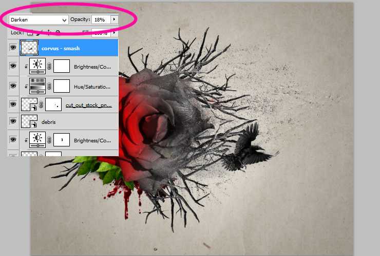Hide the debris layer

click(13, 121)
